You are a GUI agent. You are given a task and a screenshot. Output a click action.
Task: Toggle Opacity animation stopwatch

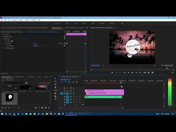5,43
